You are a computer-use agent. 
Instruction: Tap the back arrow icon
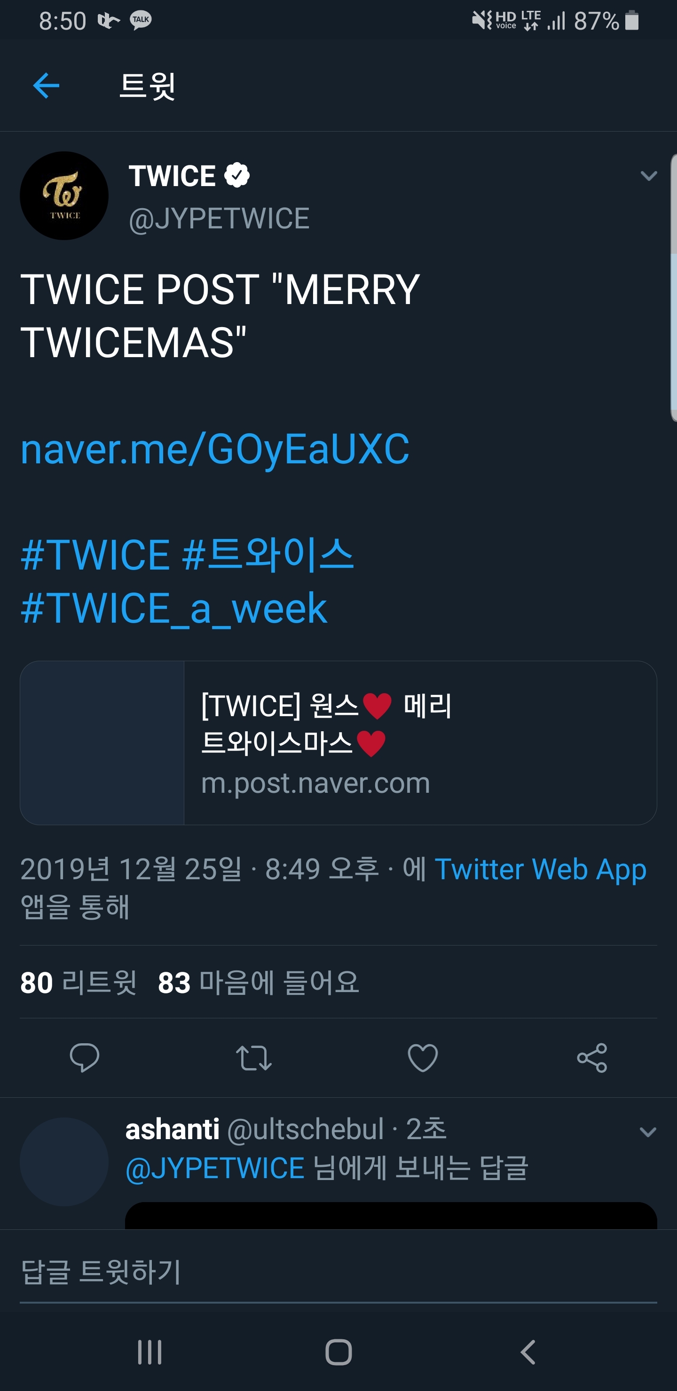tap(46, 86)
